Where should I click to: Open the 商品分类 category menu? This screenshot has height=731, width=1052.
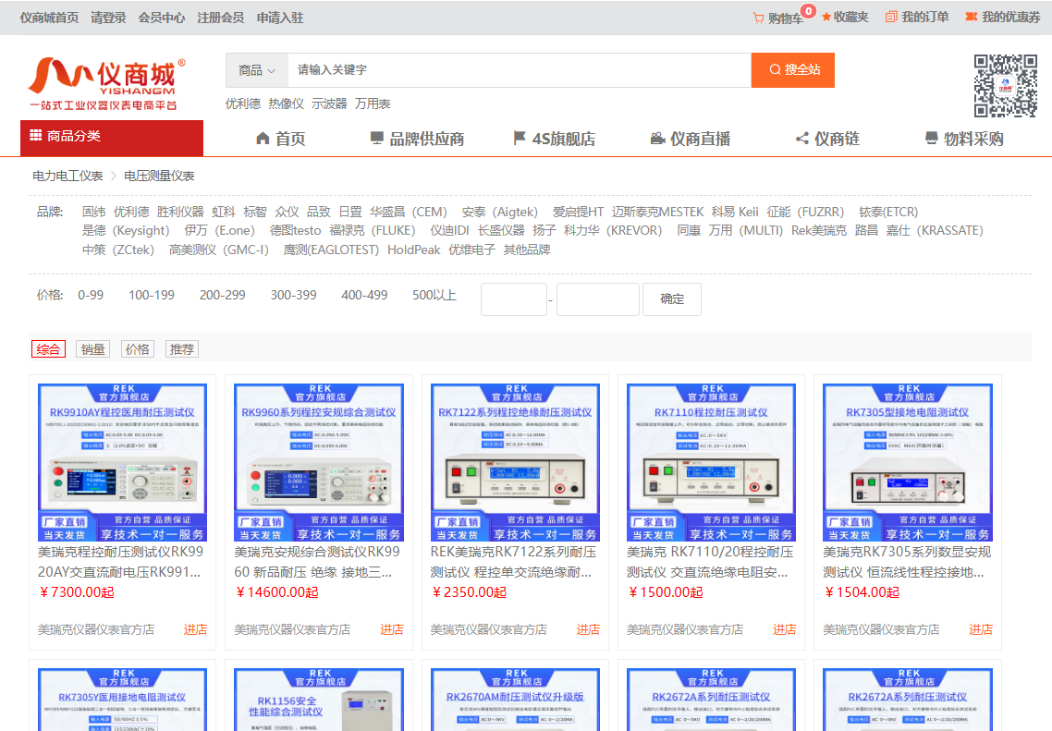[111, 137]
